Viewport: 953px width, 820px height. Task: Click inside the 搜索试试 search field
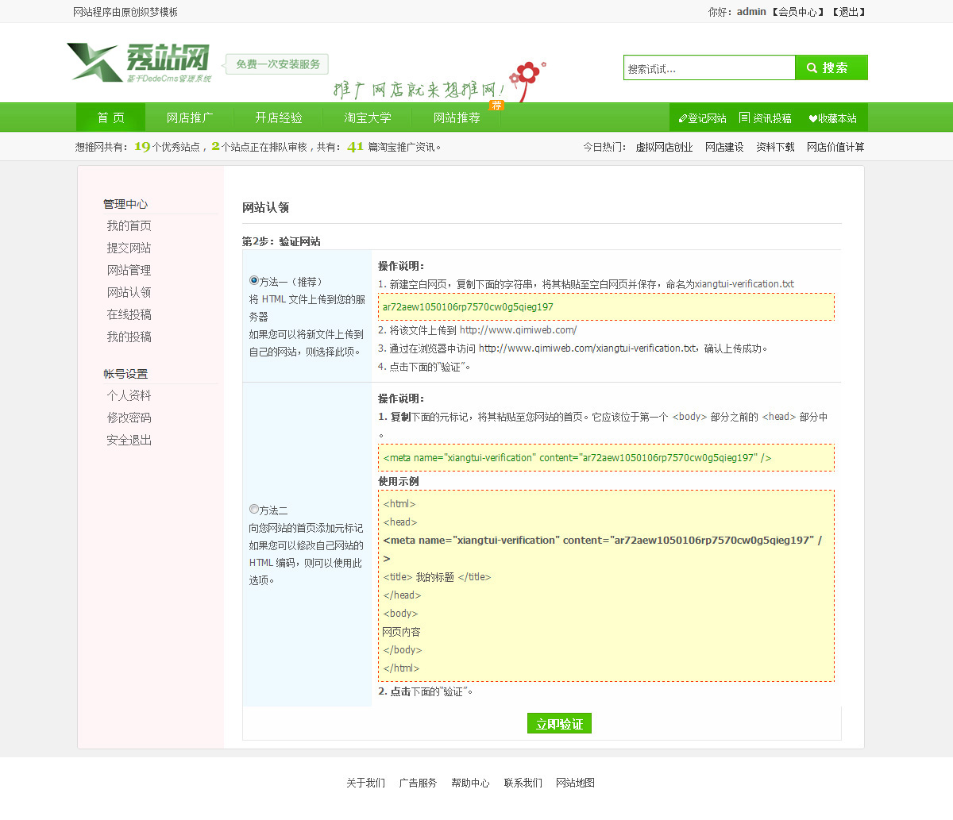click(x=708, y=69)
